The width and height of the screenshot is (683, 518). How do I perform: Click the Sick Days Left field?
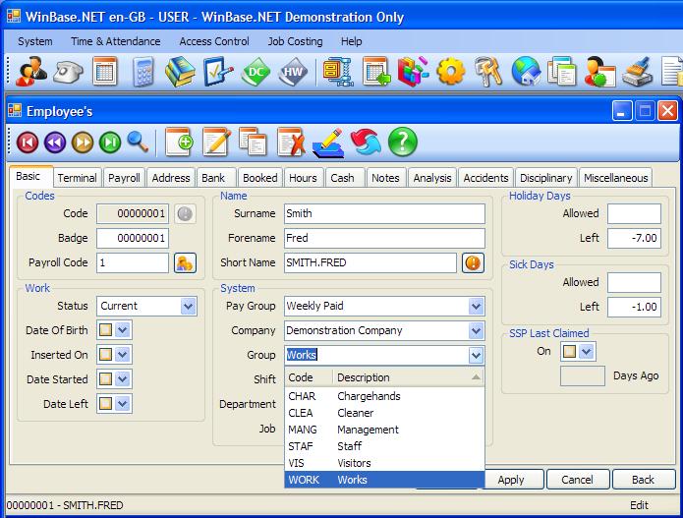click(634, 307)
